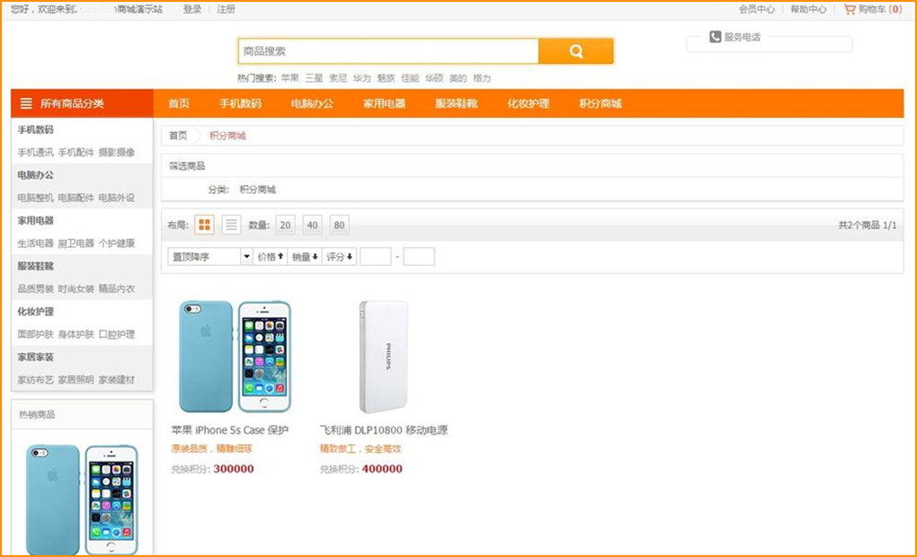Image resolution: width=917 pixels, height=557 pixels.
Task: Open sidebar category 生活电器
Action: click(x=35, y=243)
